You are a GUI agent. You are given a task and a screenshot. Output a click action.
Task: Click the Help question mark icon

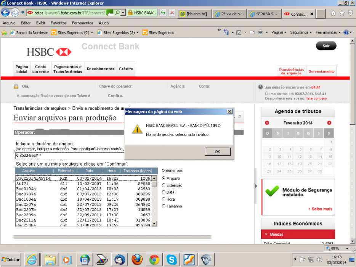346,32
